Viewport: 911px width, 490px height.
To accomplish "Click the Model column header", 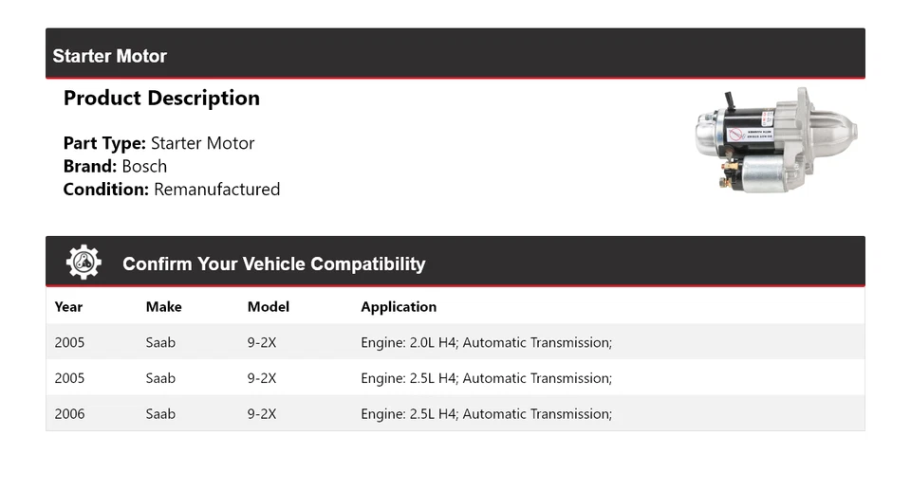I will [x=269, y=306].
